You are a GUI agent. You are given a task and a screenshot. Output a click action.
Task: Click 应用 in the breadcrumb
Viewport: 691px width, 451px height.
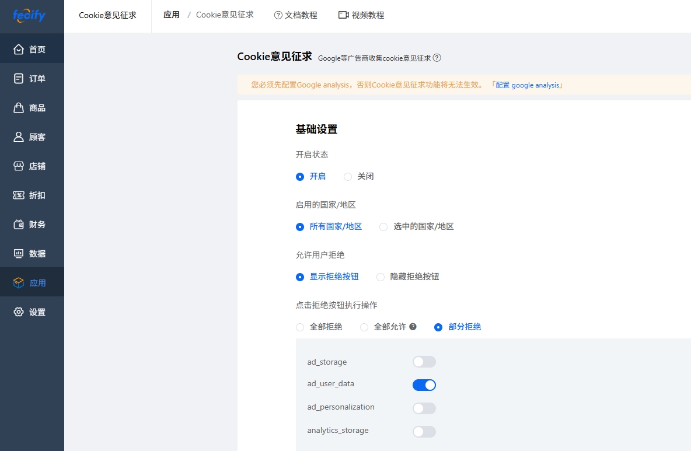(172, 15)
